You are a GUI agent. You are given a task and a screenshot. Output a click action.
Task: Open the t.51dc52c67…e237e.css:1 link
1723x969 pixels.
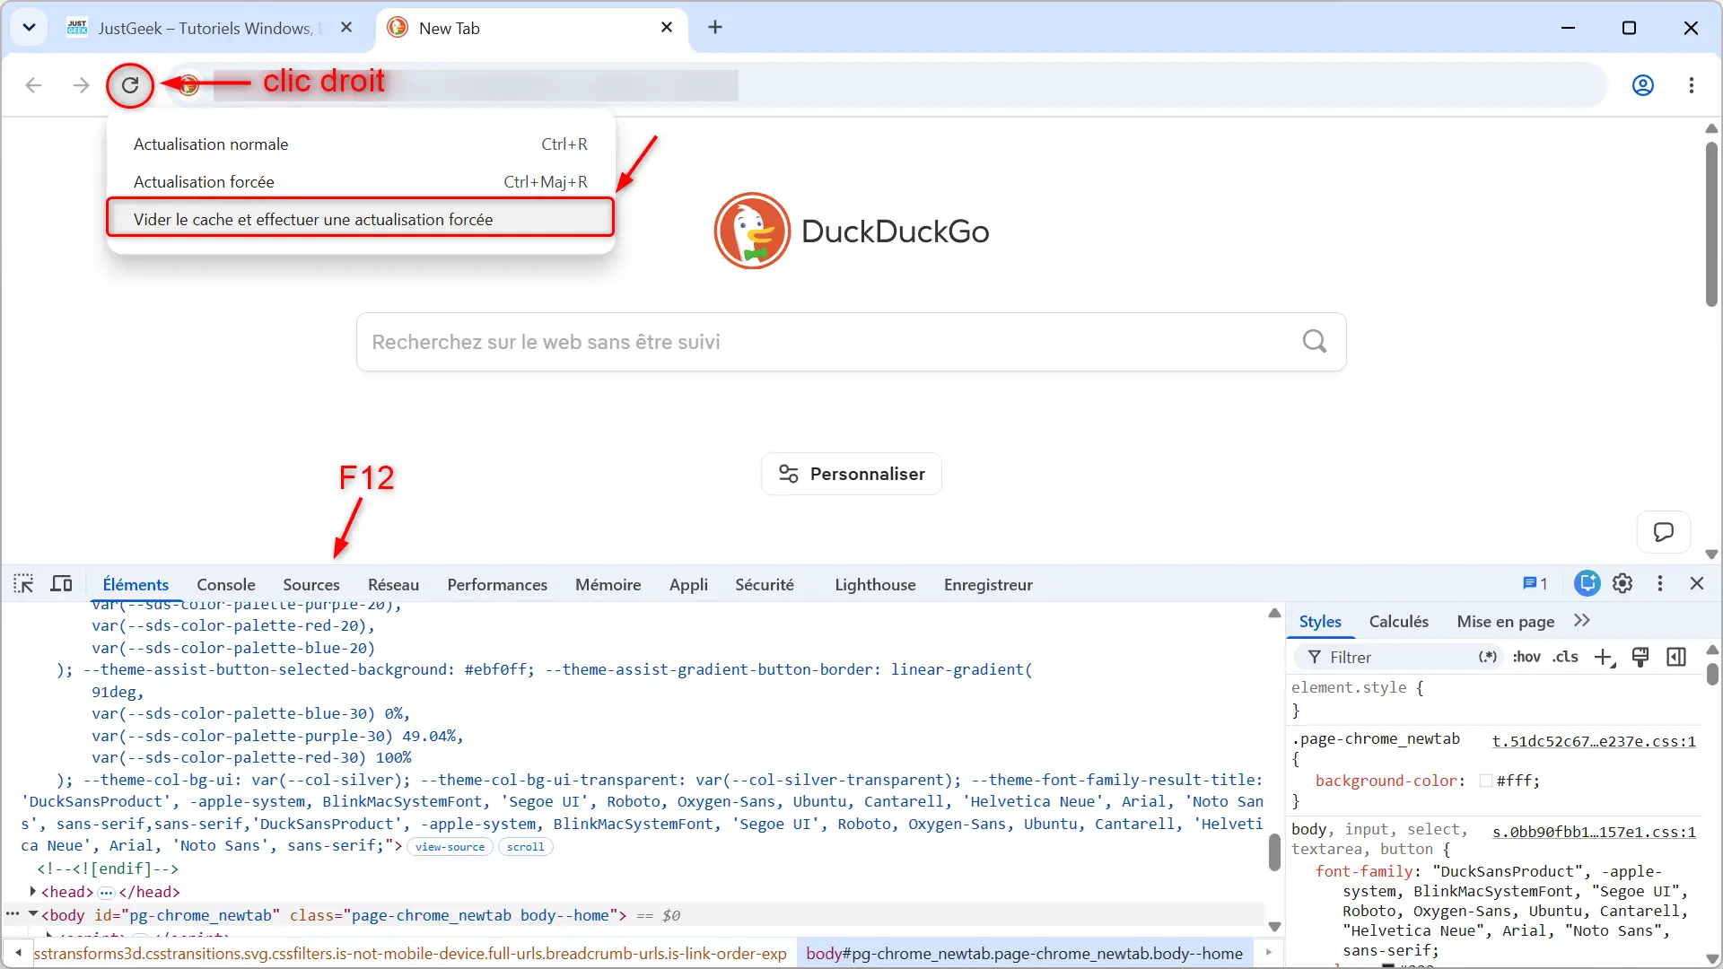click(1594, 741)
